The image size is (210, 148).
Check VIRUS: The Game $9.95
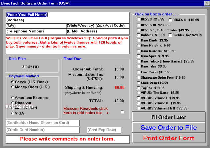(138, 93)
